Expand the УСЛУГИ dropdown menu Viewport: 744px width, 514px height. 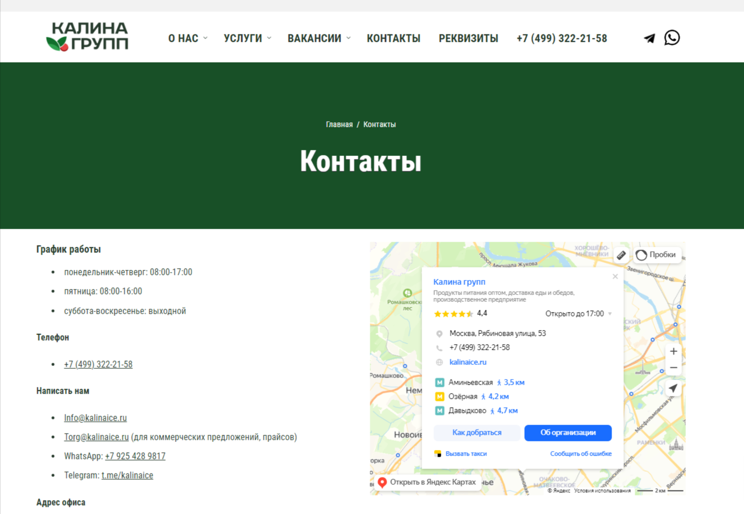coord(247,38)
